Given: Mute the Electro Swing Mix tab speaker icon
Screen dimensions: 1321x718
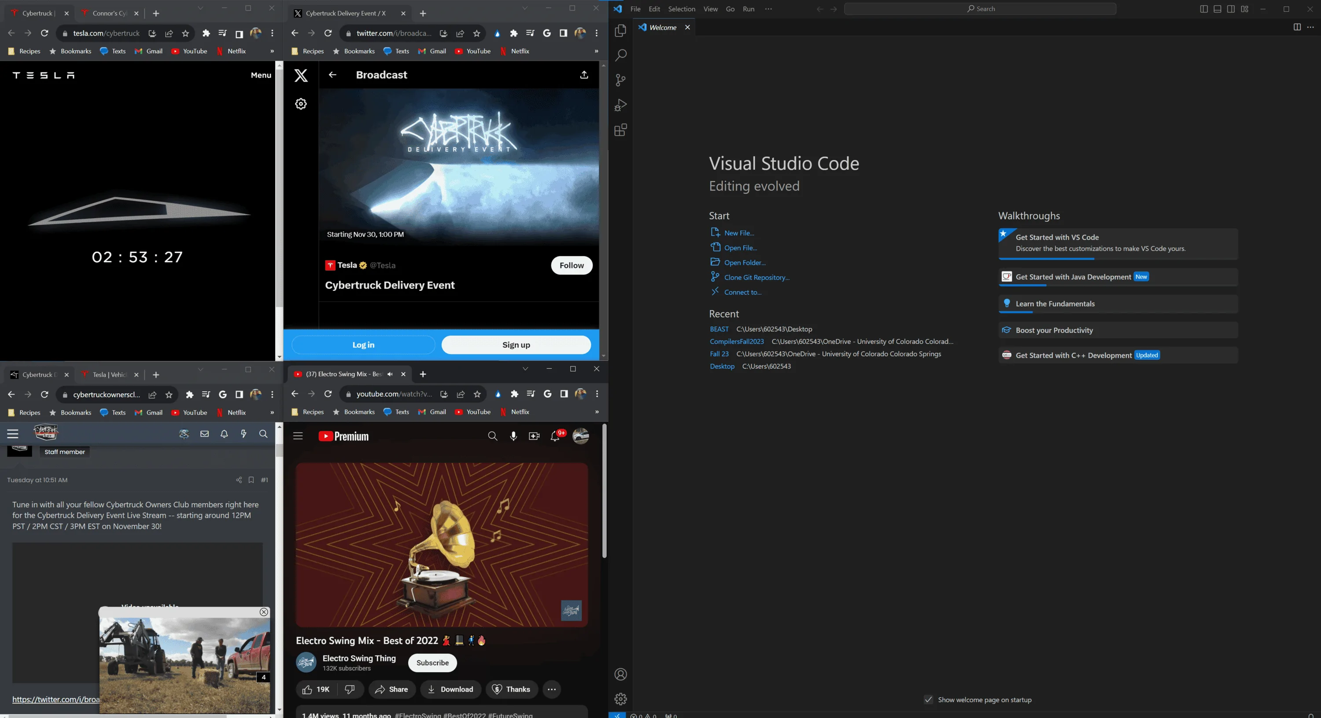Looking at the screenshot, I should [390, 374].
